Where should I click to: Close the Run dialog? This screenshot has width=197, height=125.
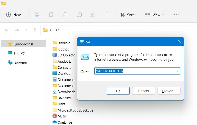click(179, 41)
